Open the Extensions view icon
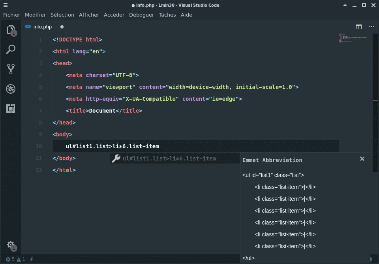The height and width of the screenshot is (264, 379). point(11,109)
